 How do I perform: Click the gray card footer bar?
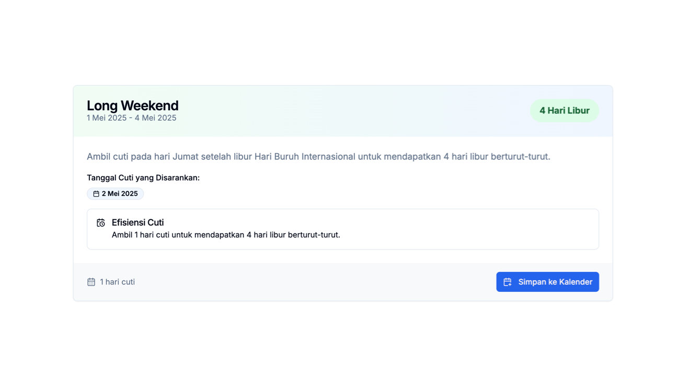point(343,282)
